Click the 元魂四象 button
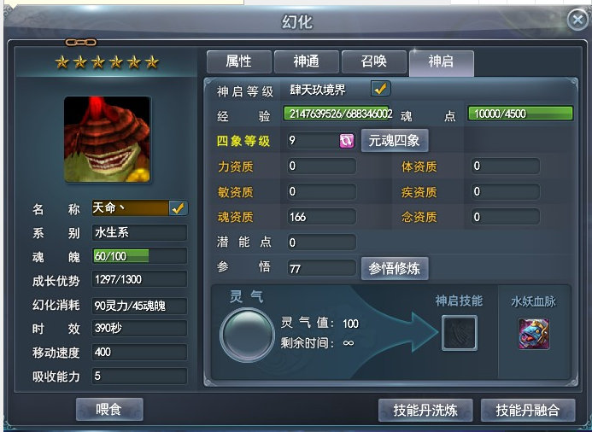The image size is (592, 432). pos(395,141)
